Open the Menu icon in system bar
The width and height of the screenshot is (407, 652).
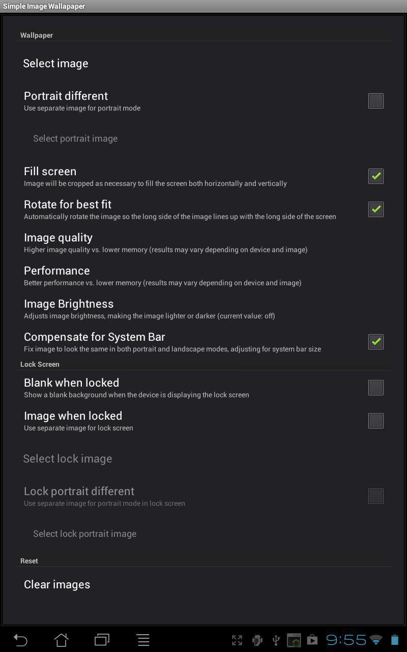[x=143, y=640]
